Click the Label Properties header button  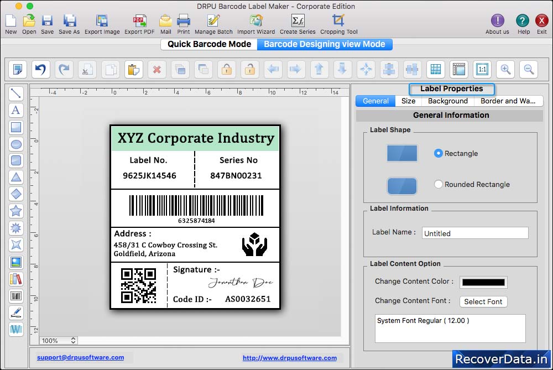451,88
